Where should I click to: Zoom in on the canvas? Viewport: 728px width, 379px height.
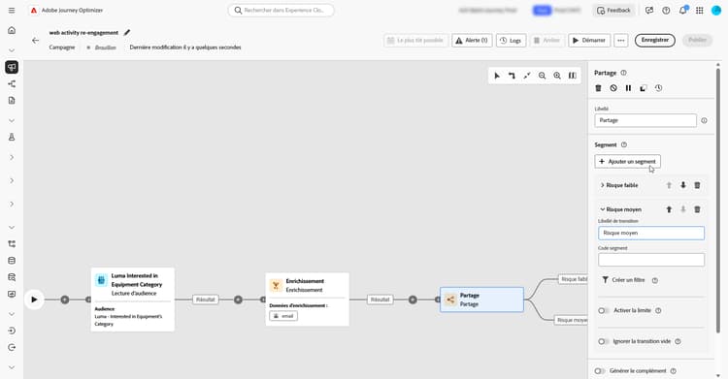click(557, 76)
